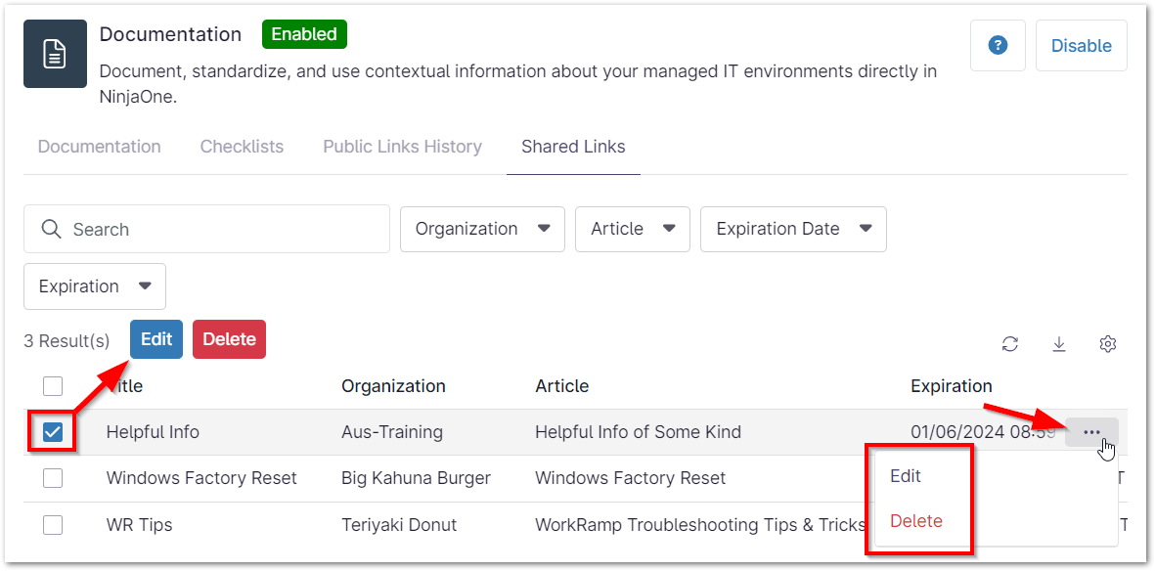Check the Windows Factory Reset row checkbox
Image resolution: width=1155 pixels, height=571 pixels.
52,478
